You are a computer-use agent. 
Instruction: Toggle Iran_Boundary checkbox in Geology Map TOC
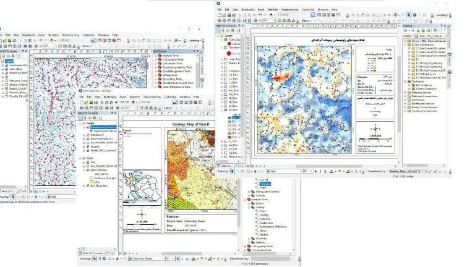tap(88, 185)
